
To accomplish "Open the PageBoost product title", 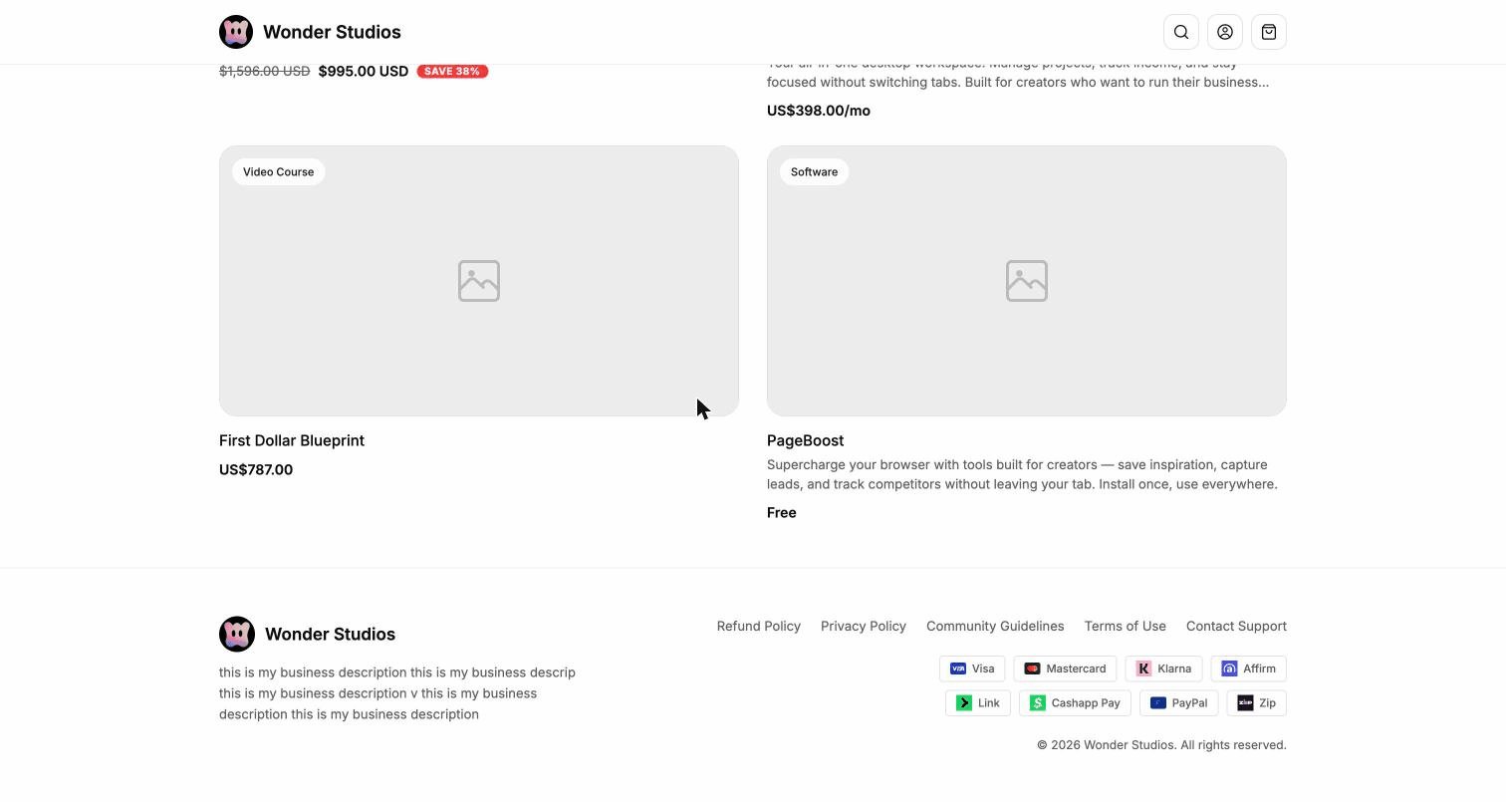I will pos(805,440).
